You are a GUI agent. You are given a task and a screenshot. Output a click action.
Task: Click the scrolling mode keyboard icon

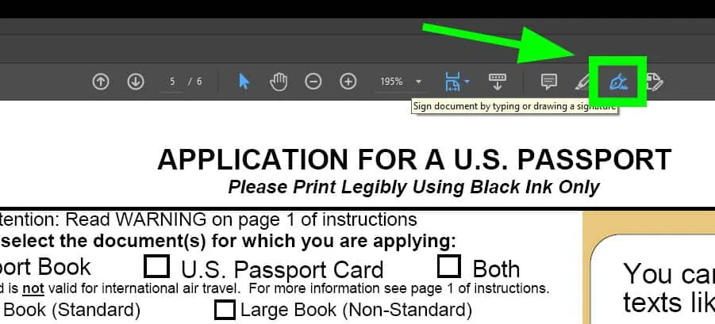click(497, 82)
